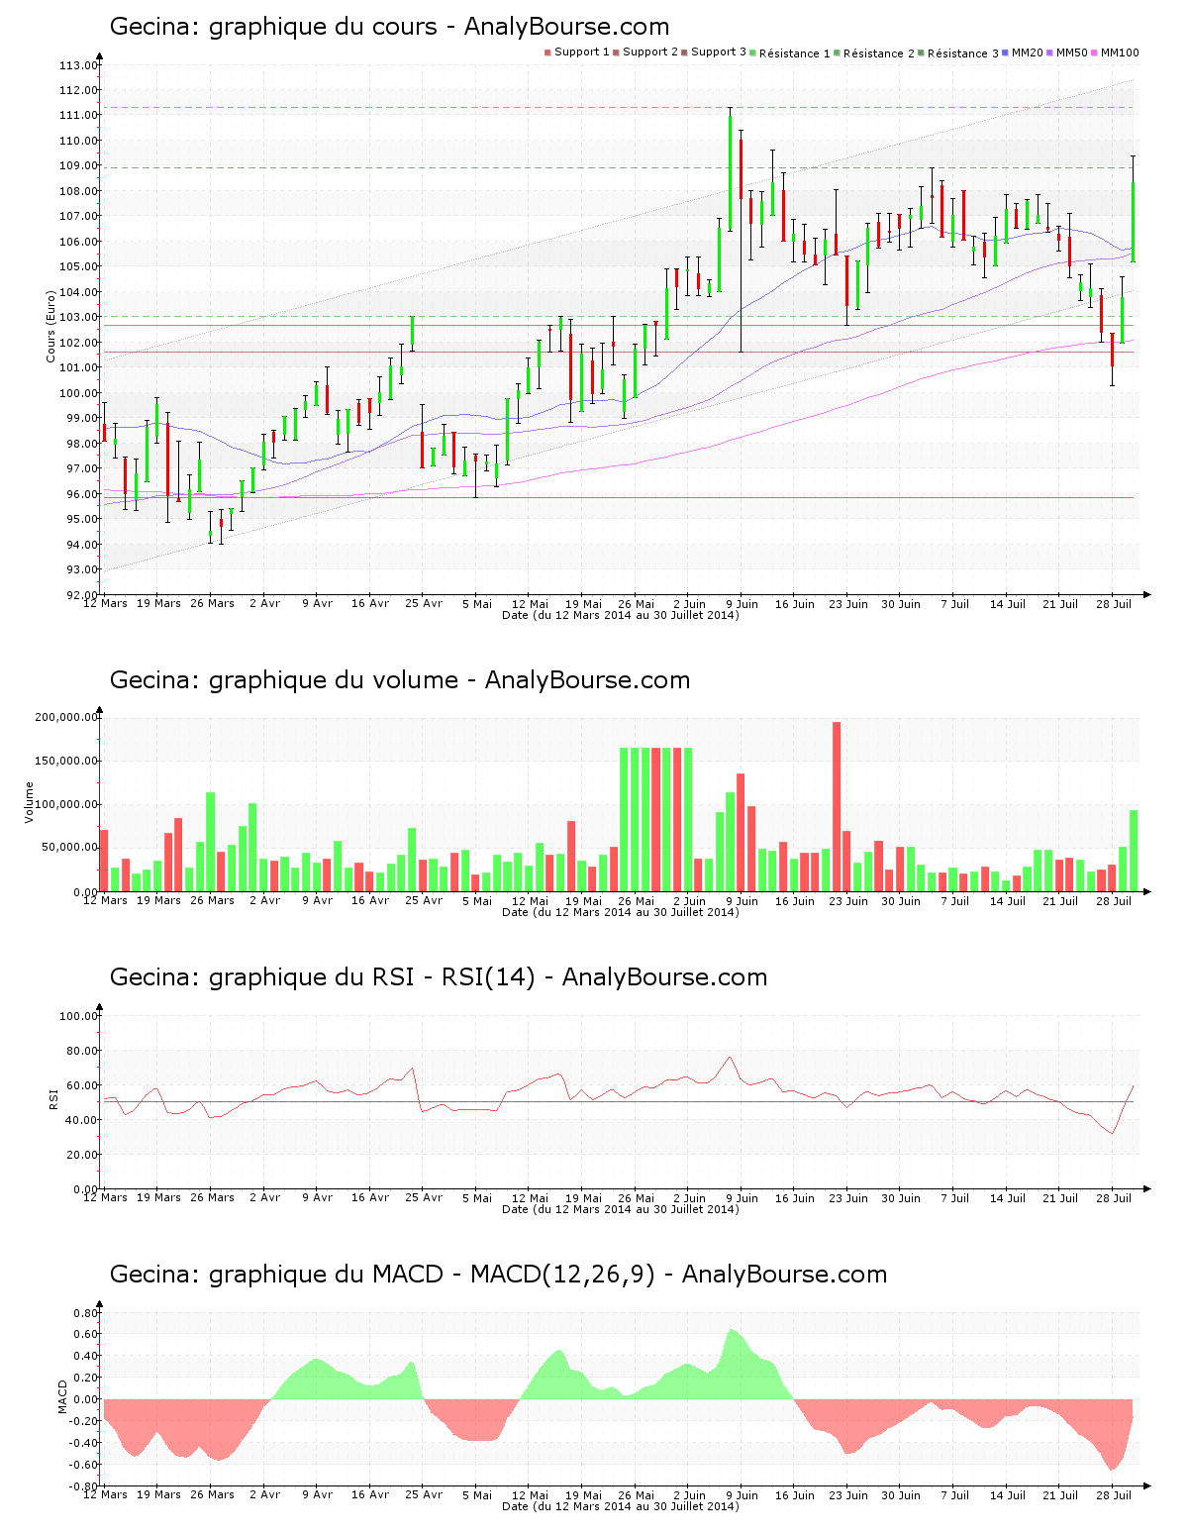Click the 'Cours (Euro)' axis label

coord(50,327)
